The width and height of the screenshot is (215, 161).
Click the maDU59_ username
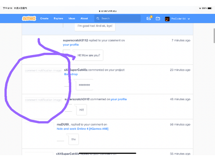63,124
